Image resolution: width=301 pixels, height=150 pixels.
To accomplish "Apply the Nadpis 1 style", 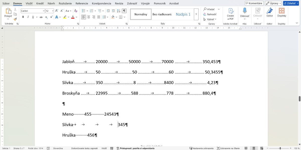I will (x=183, y=14).
